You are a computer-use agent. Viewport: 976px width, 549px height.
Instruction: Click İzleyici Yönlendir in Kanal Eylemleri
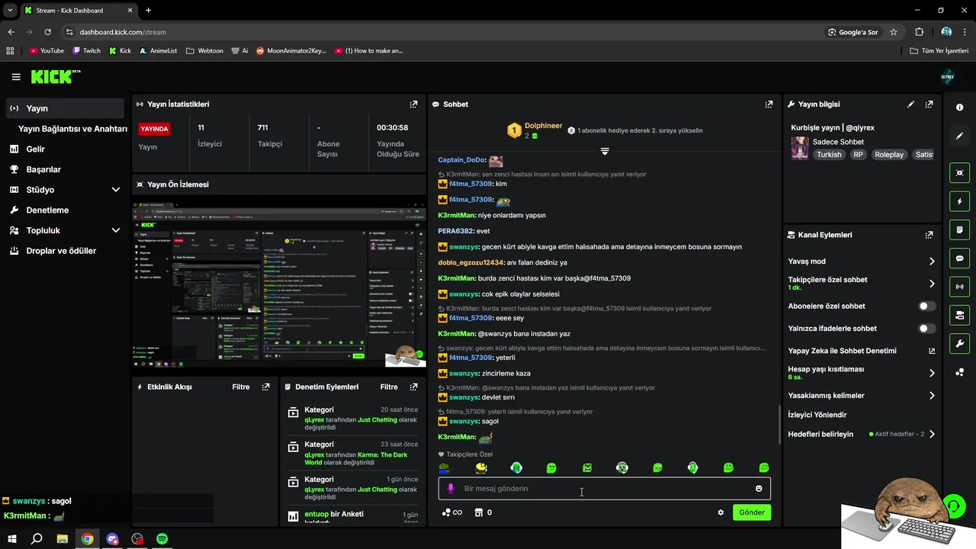coord(817,415)
